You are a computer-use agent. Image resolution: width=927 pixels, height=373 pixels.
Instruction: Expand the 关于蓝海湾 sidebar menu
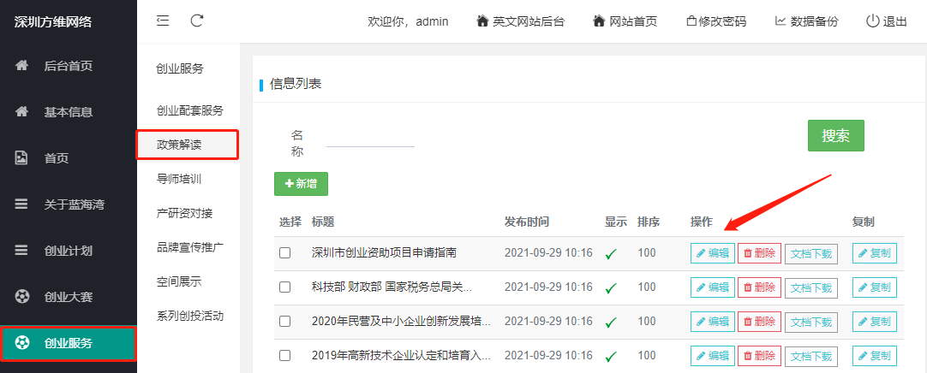click(69, 204)
